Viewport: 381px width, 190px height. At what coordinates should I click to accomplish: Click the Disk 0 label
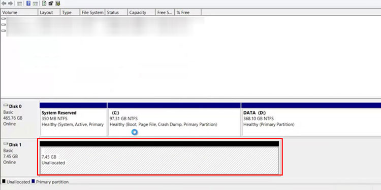click(15, 106)
